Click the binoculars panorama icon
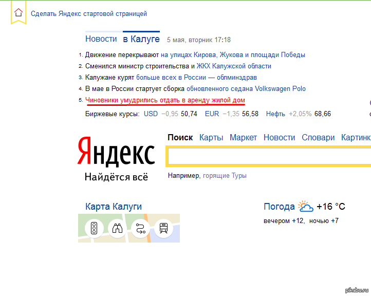 117,228
